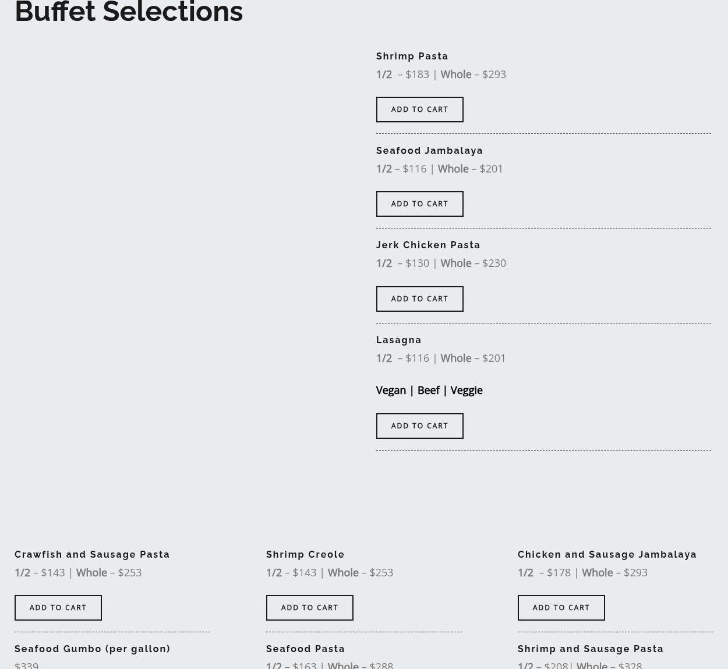The height and width of the screenshot is (669, 728).
Task: Open the Seafood Pasta item title
Action: point(305,649)
